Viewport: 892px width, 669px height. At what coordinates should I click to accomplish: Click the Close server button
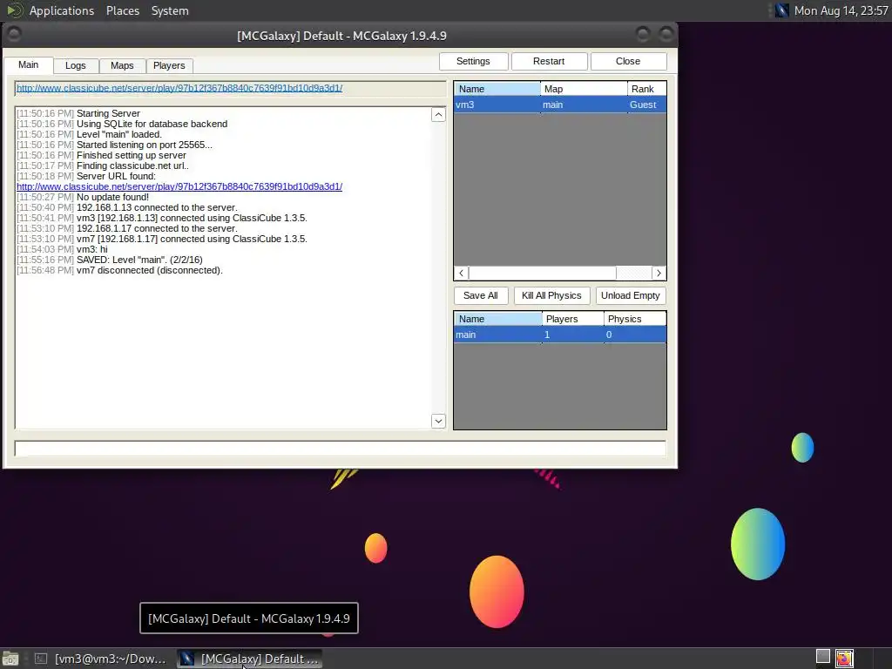click(x=628, y=62)
